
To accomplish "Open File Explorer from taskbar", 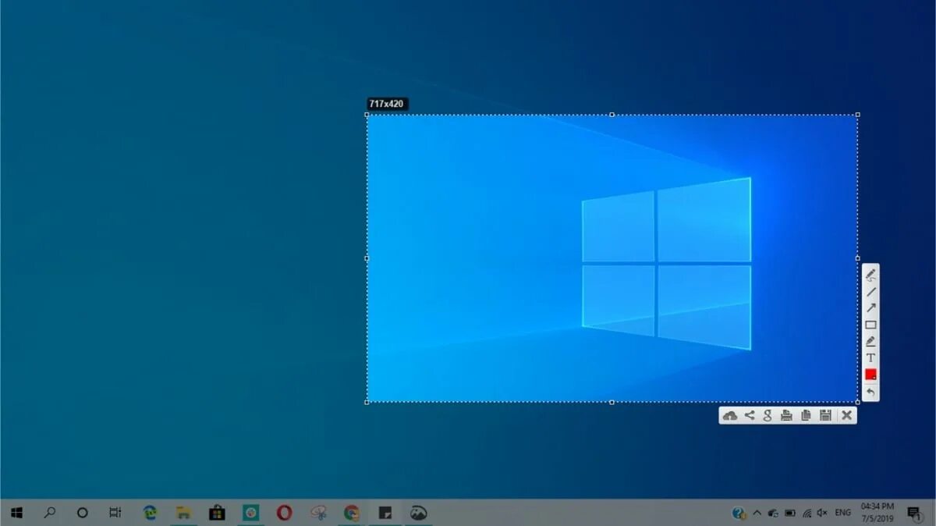I will [x=183, y=513].
